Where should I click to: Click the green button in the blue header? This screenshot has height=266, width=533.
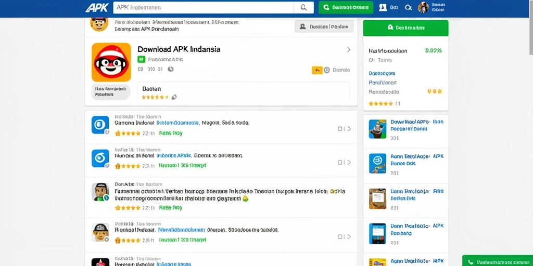[346, 7]
